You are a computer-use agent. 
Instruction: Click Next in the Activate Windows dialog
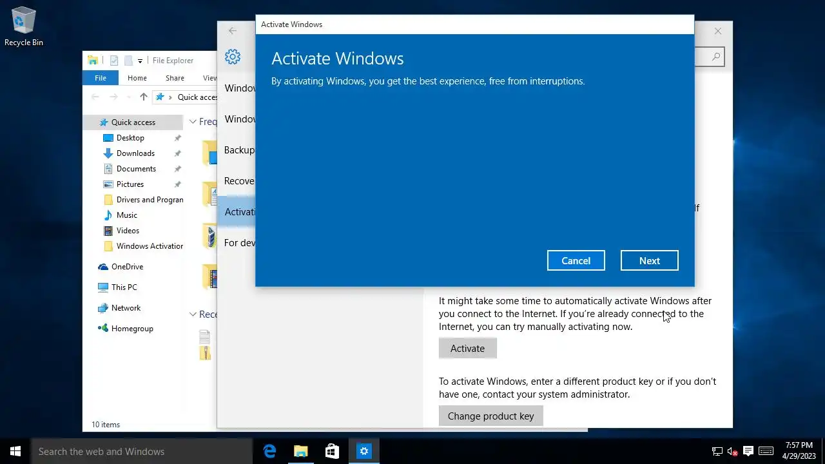pos(649,260)
